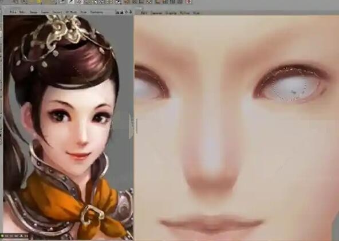Open the Display menu in 3D viewport
This screenshot has height=241, width=339.
(171, 13)
